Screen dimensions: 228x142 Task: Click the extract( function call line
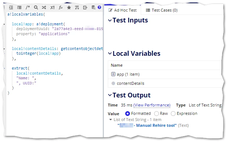[x=21, y=68]
